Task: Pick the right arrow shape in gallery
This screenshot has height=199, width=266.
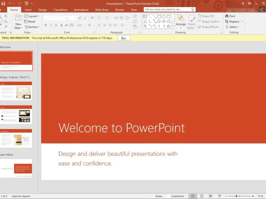Action: tap(159, 21)
